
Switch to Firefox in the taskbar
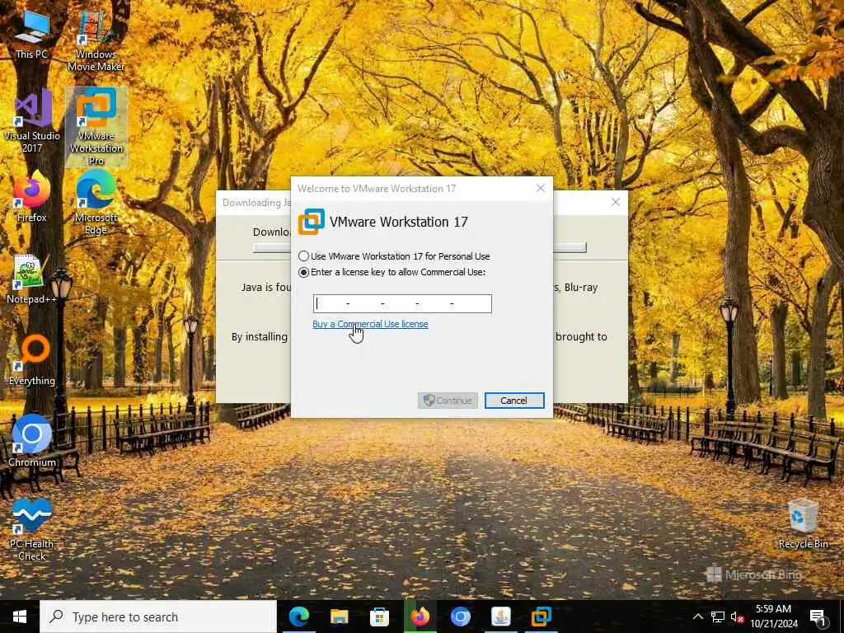420,617
